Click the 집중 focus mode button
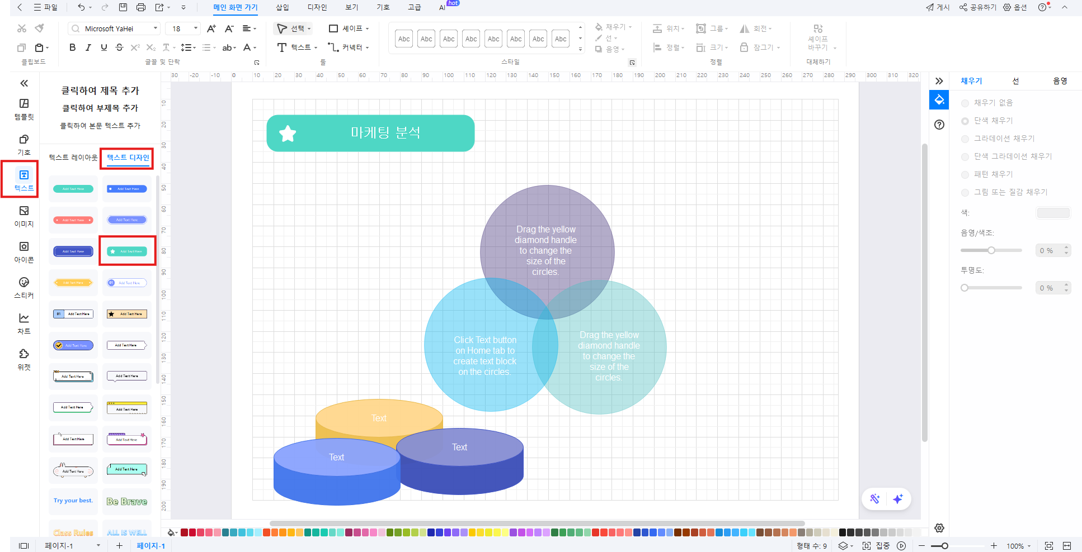Screen dimensions: 1082x552 [x=876, y=546]
